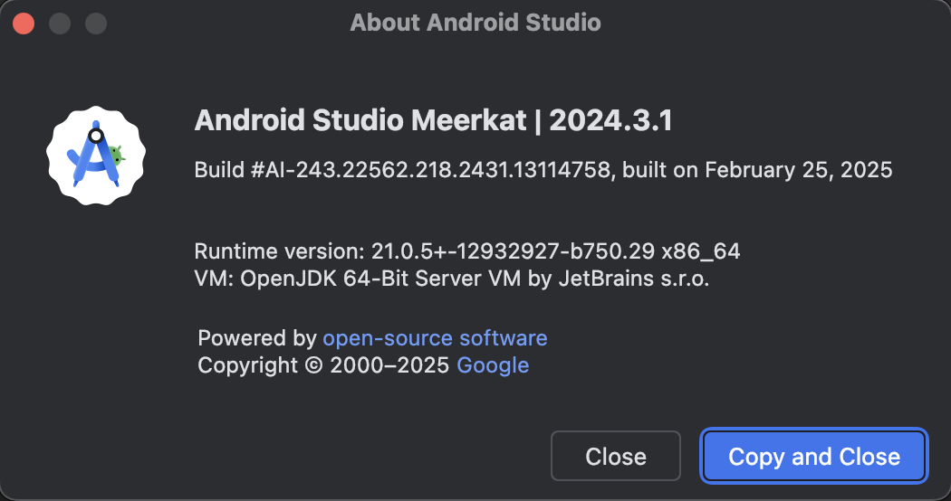
Task: Click the Android Studio compass logo
Action: (96, 155)
